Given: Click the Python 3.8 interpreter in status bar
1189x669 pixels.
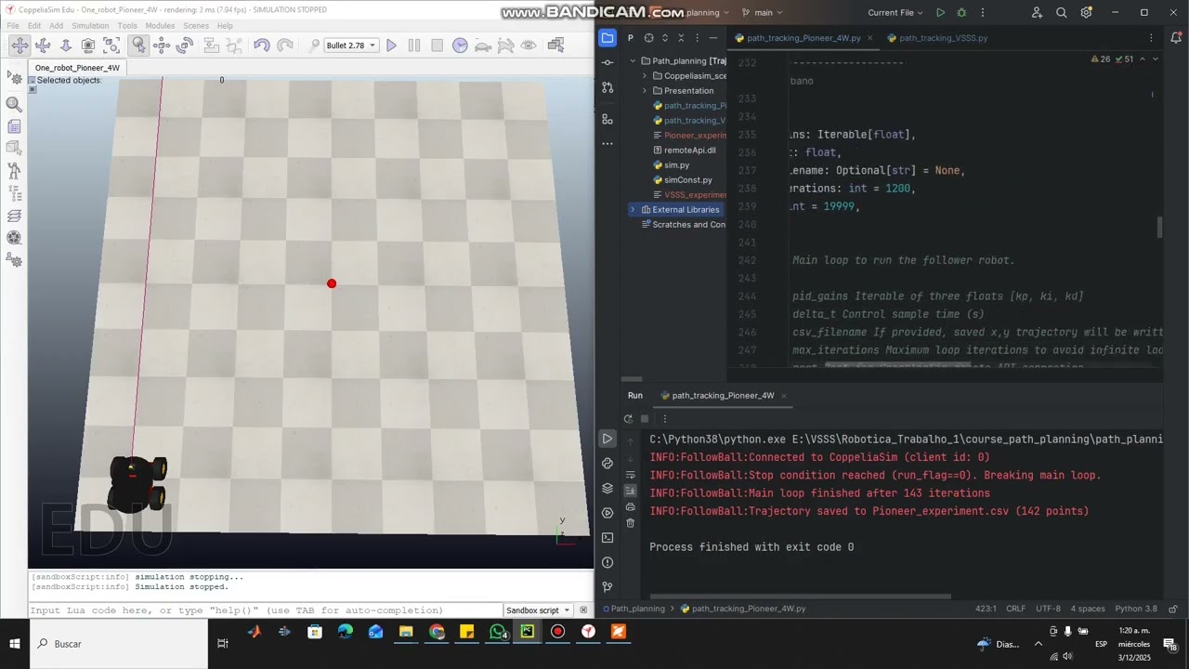Looking at the screenshot, I should [x=1136, y=609].
